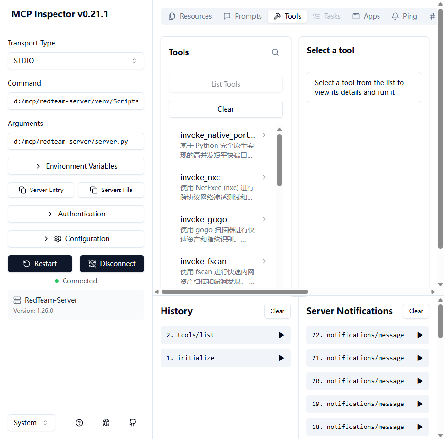Switch to the Prompts tab

(x=242, y=16)
